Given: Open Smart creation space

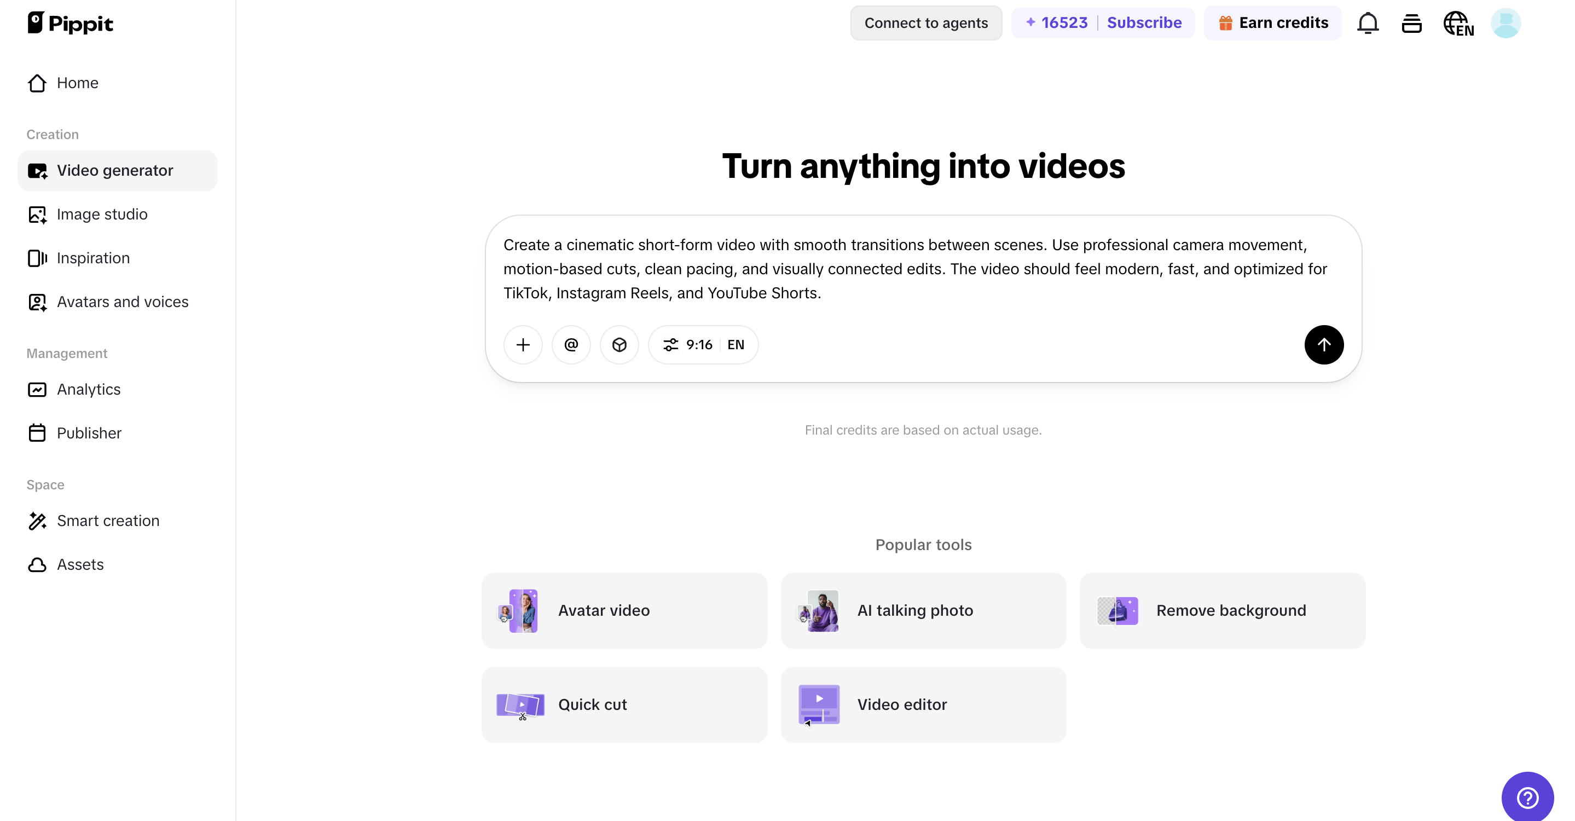Looking at the screenshot, I should point(118,521).
